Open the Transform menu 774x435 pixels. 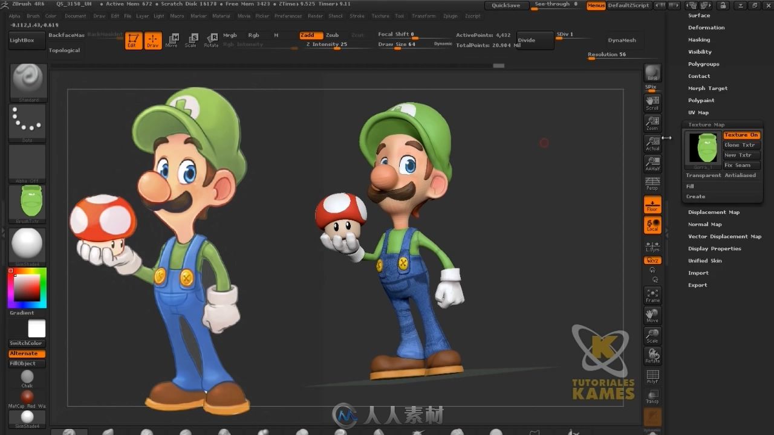click(423, 16)
